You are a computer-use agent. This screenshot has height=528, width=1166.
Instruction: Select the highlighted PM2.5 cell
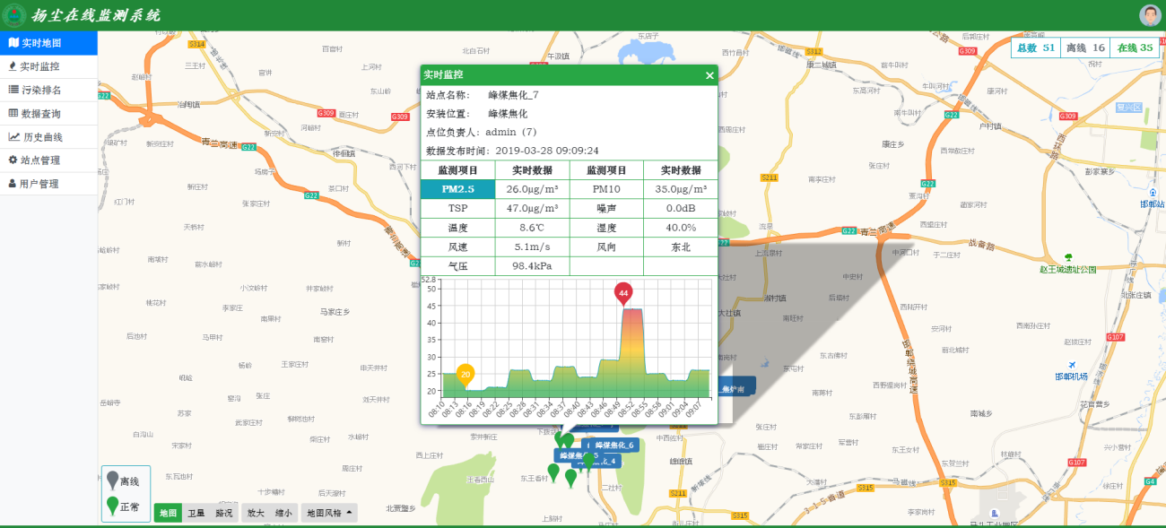pyautogui.click(x=457, y=189)
